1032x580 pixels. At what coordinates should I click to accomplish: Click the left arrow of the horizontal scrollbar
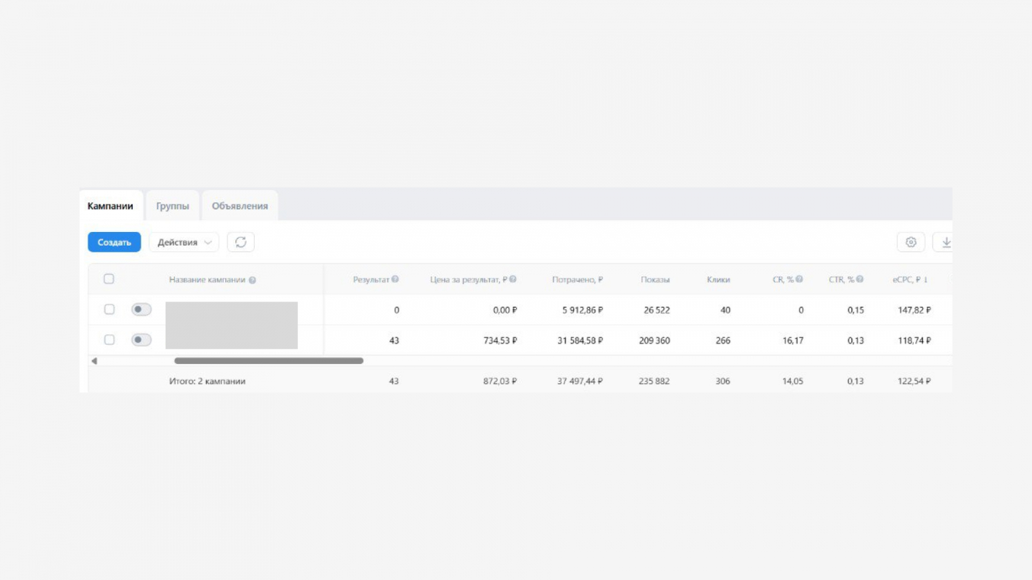click(x=94, y=361)
